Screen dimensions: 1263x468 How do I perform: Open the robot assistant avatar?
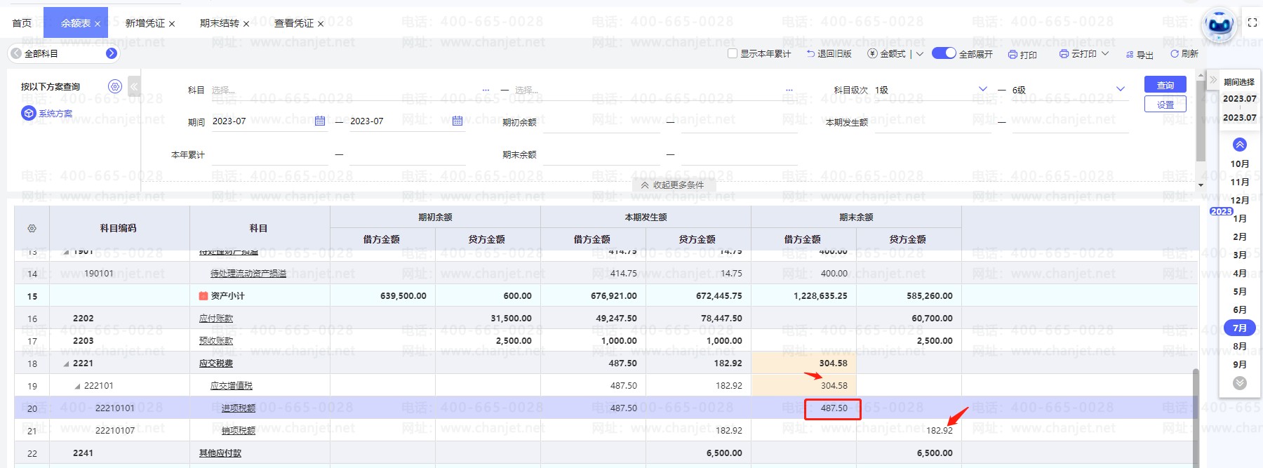coord(1219,25)
